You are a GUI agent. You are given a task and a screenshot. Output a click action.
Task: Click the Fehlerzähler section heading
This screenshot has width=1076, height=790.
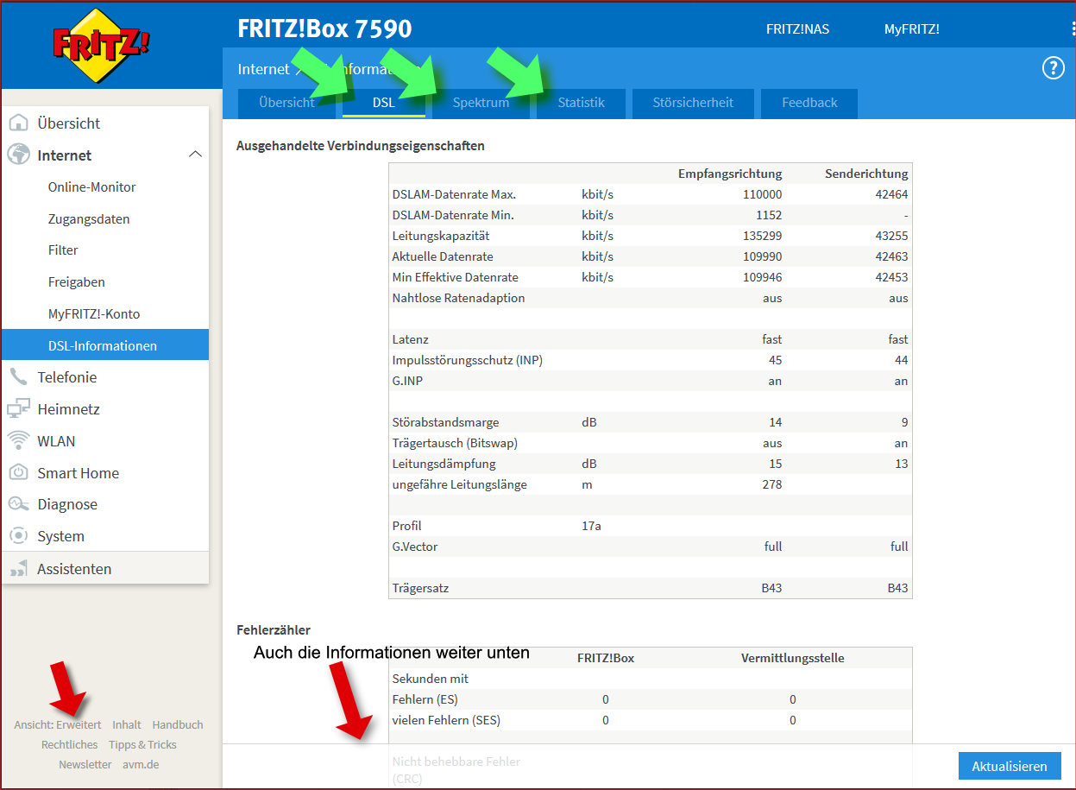[x=274, y=630]
